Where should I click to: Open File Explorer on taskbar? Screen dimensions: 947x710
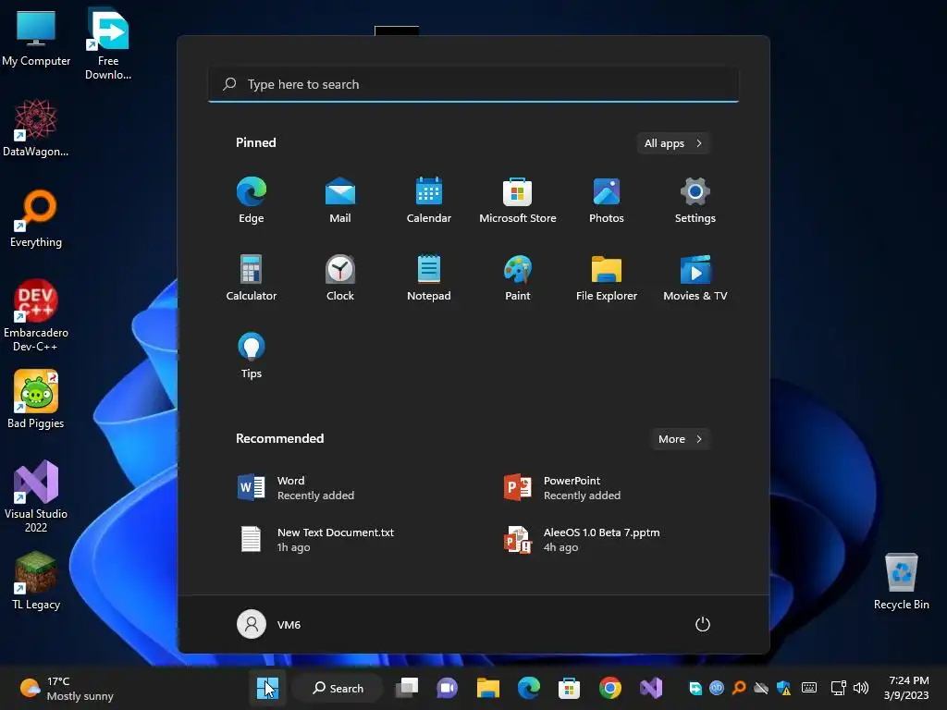(x=487, y=688)
